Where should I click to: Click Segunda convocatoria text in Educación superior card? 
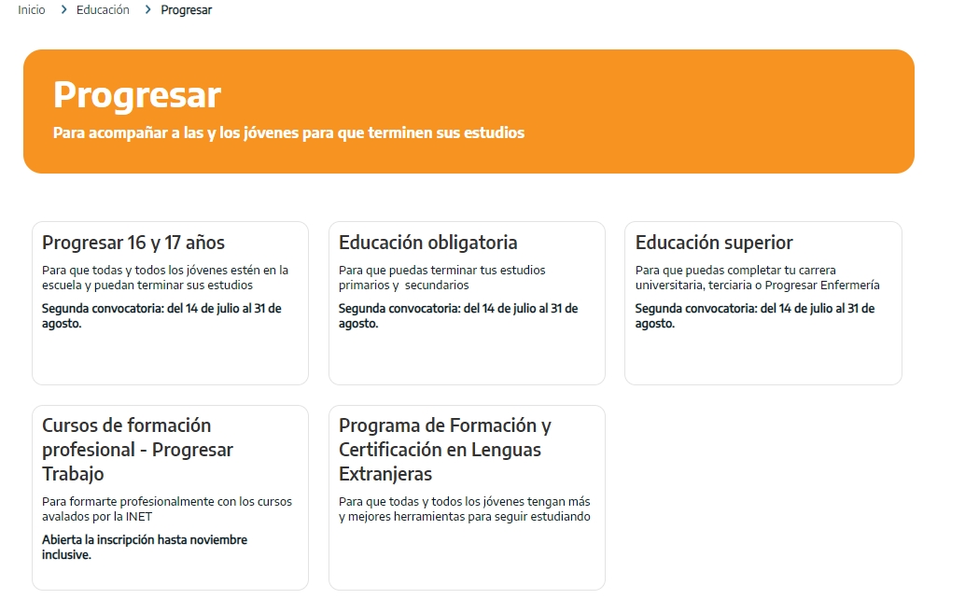[754, 315]
